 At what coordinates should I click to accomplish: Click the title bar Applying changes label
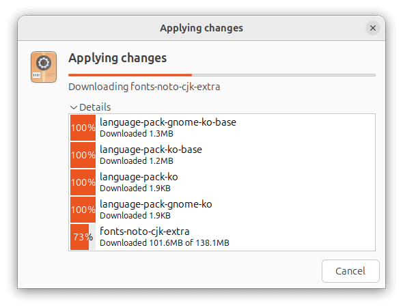[x=201, y=28]
